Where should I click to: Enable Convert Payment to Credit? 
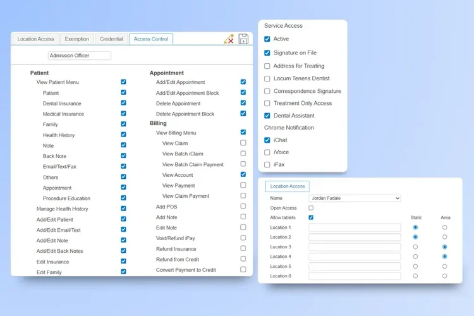[x=243, y=269]
